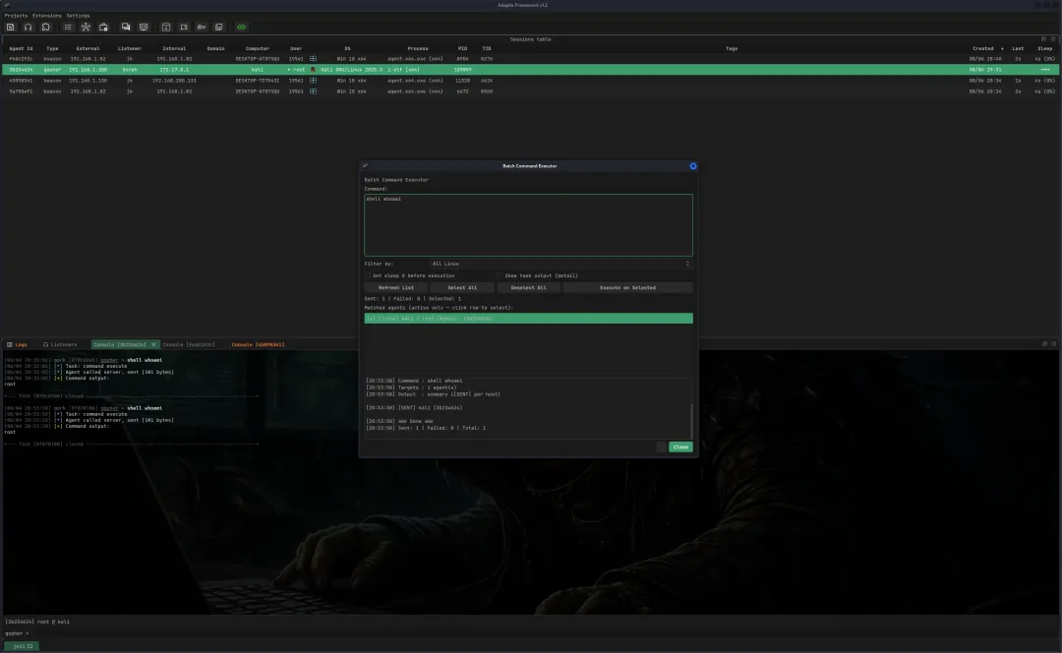
Task: Click the Tags column header
Action: click(732, 49)
